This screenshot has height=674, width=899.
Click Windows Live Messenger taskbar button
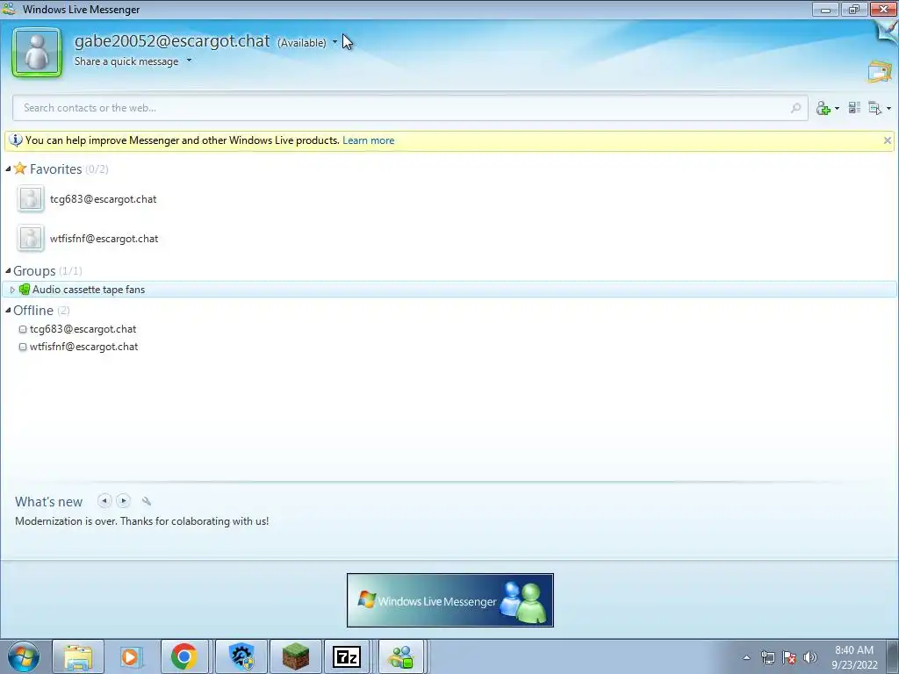click(x=400, y=656)
